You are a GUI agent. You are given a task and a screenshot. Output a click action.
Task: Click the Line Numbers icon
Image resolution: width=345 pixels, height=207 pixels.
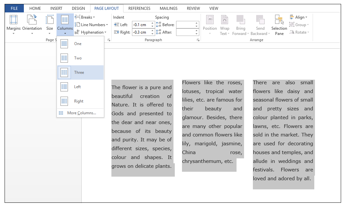pos(77,24)
